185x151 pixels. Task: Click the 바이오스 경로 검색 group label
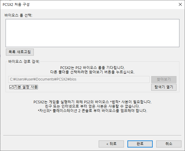click(x=24, y=61)
